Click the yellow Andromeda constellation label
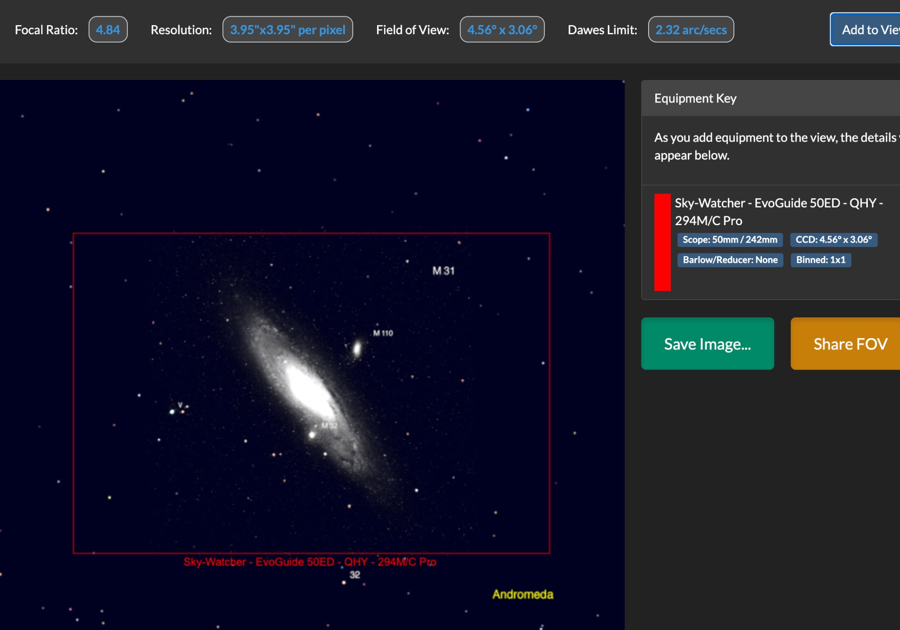The height and width of the screenshot is (630, 900). click(523, 594)
